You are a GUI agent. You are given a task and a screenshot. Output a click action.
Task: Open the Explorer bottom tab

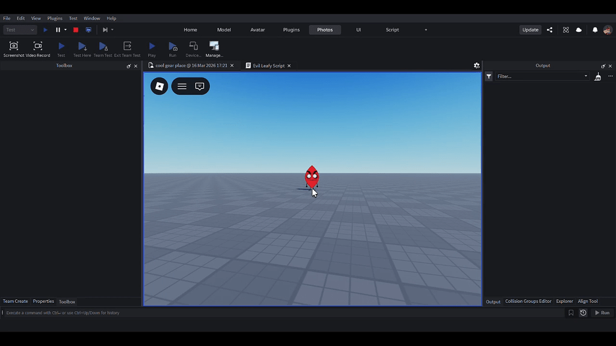click(x=564, y=302)
